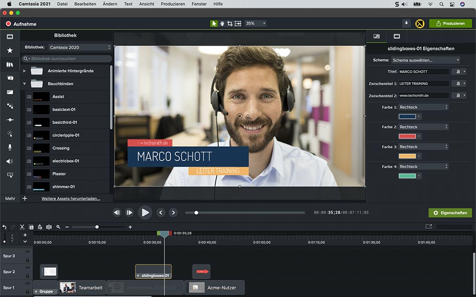Screen dimensions: 476x297
Task: Open Farbe 3 Rechteck dropdown
Action: click(x=424, y=147)
